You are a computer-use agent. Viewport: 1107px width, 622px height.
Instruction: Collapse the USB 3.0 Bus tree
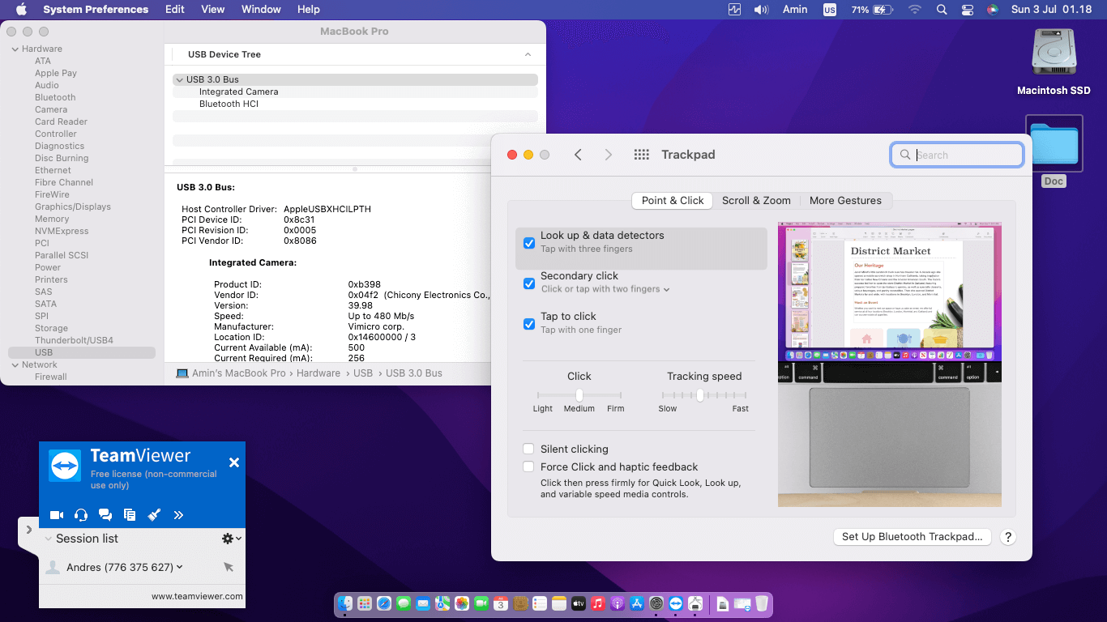[179, 80]
